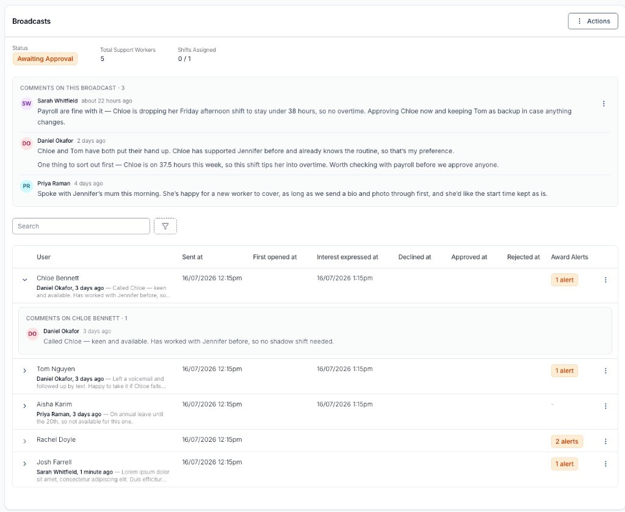Open row menu for Rachel Doyle
The image size is (625, 512).
[x=605, y=441]
